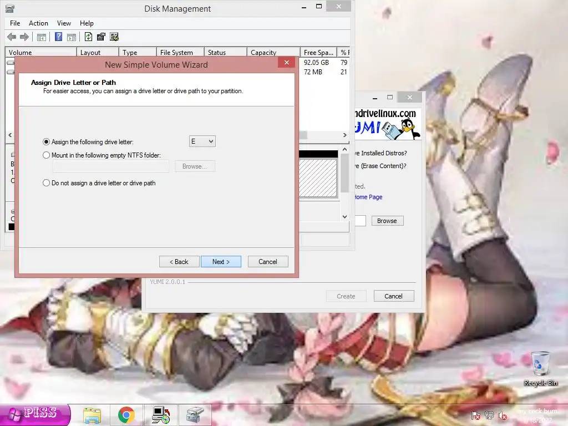The image size is (568, 426).
Task: Open the Home Page link in YUMI
Action: click(368, 197)
